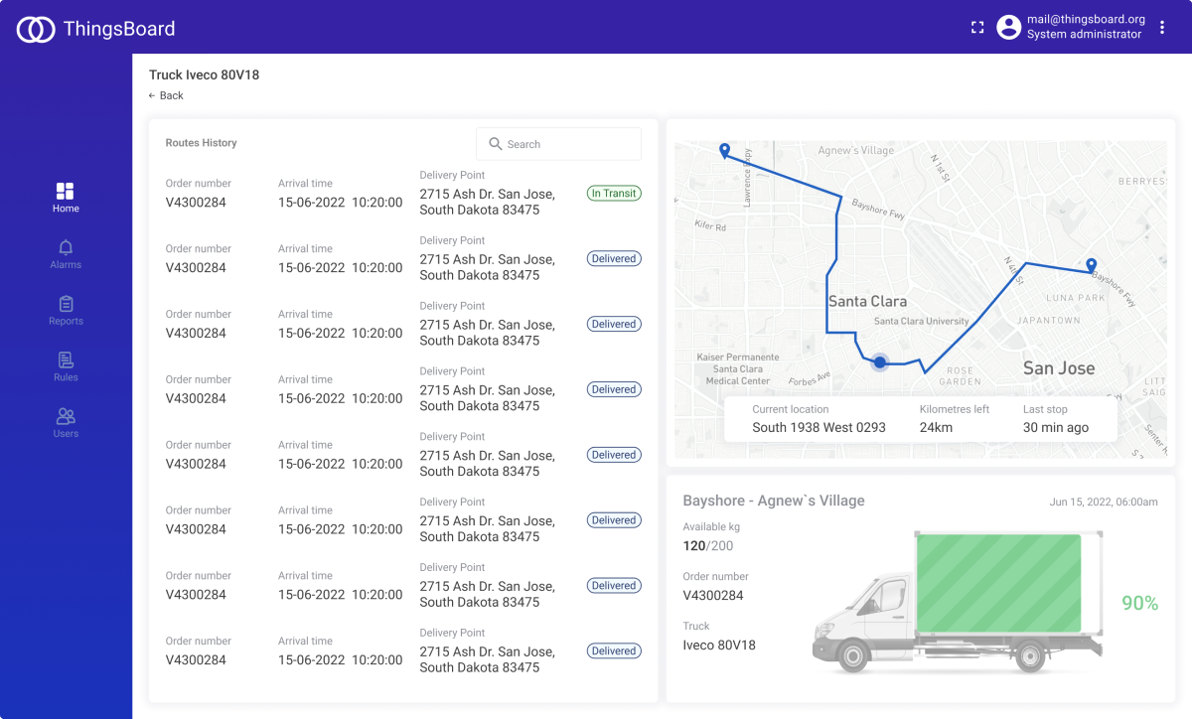Screen dimensions: 1192x719
Task: Open the three-dot more options menu
Action: point(1162,28)
